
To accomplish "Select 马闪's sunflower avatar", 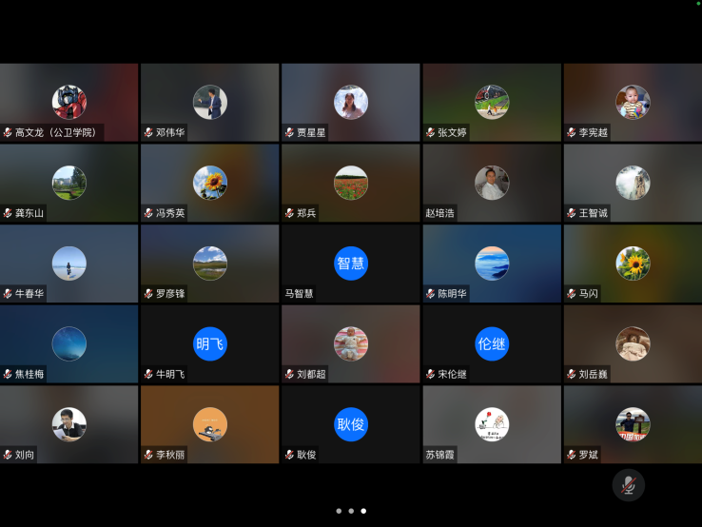I will (633, 263).
